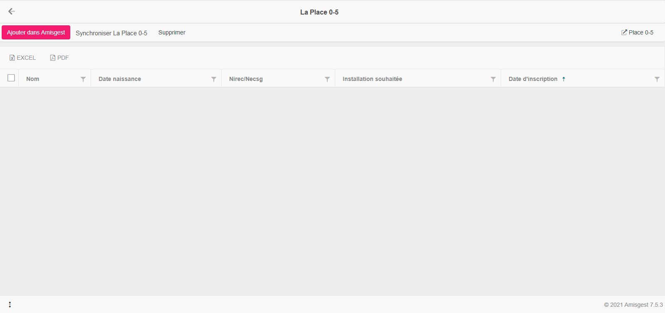Sort by Date d'inscription column
This screenshot has height=313, width=665.
pos(533,79)
